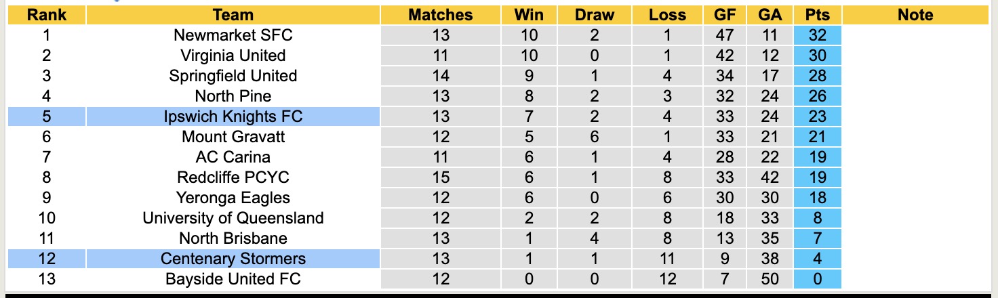Click the GF column header
The image size is (998, 298).
pyautogui.click(x=725, y=15)
